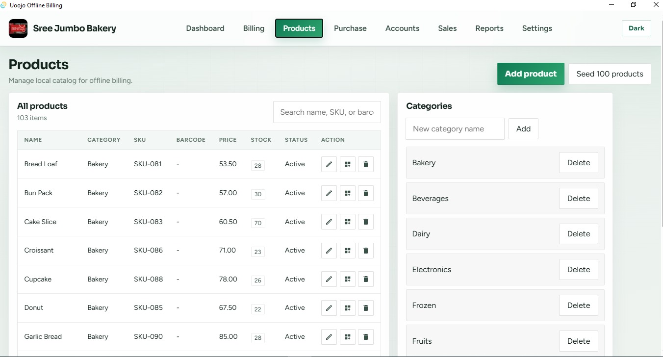Screen dimensions: 663x357
Task: Delete the Beverages category
Action: 579,199
